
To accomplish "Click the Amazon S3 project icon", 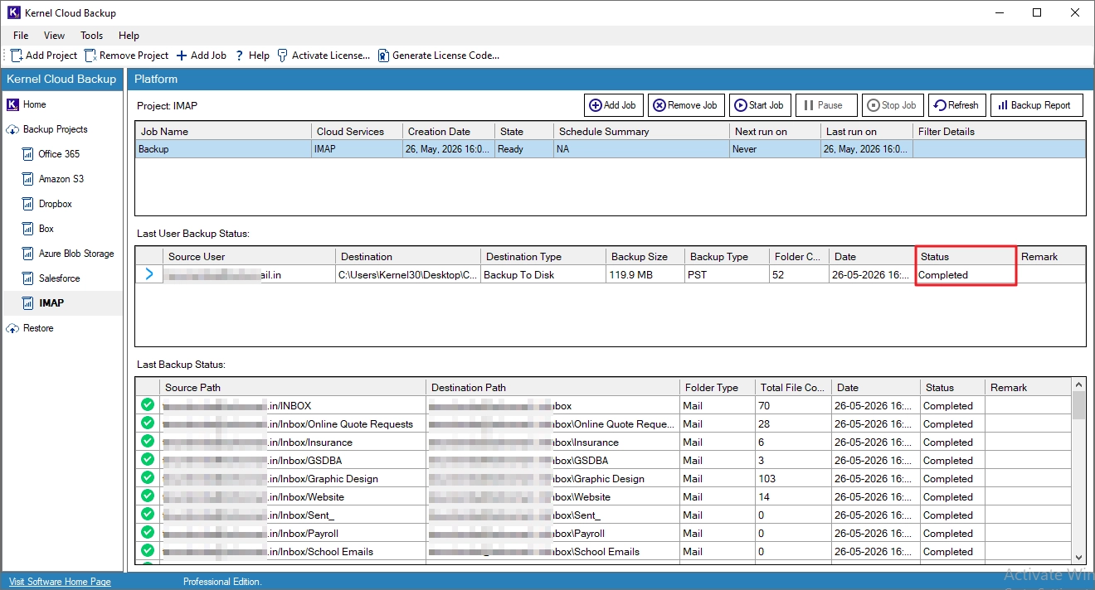I will 28,179.
